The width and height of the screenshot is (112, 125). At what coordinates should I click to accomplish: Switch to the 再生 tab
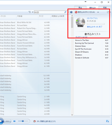click(80, 8)
